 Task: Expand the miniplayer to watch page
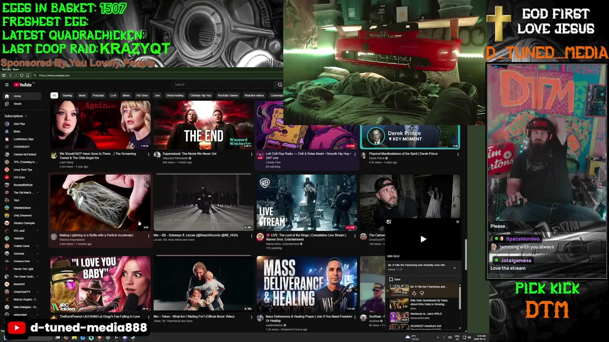pyautogui.click(x=389, y=222)
